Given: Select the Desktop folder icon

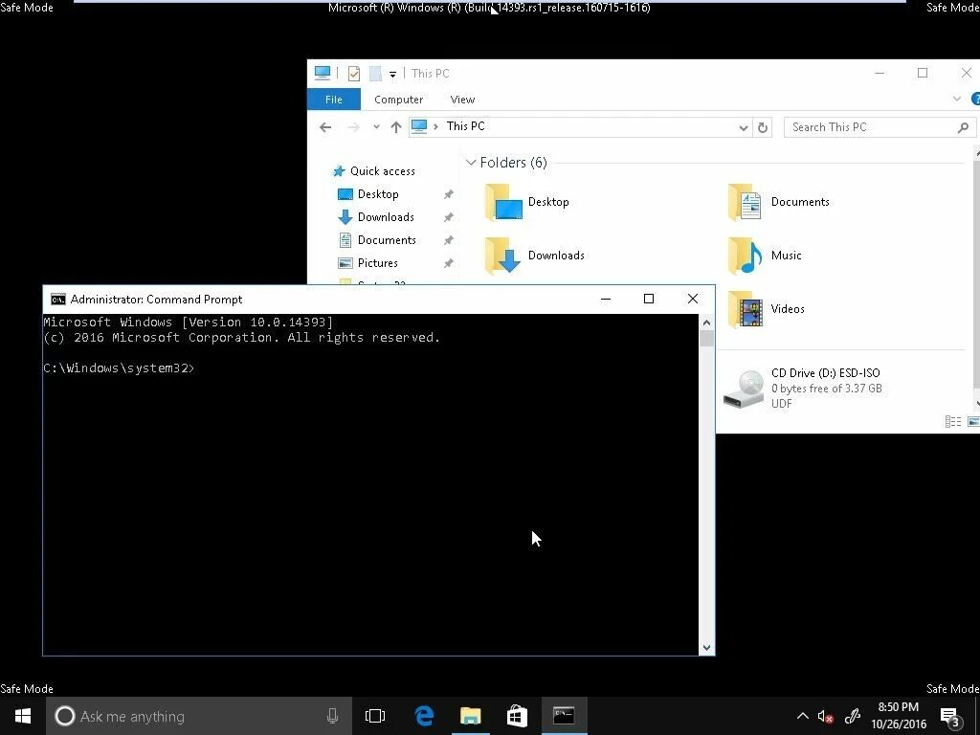Looking at the screenshot, I should [x=503, y=203].
